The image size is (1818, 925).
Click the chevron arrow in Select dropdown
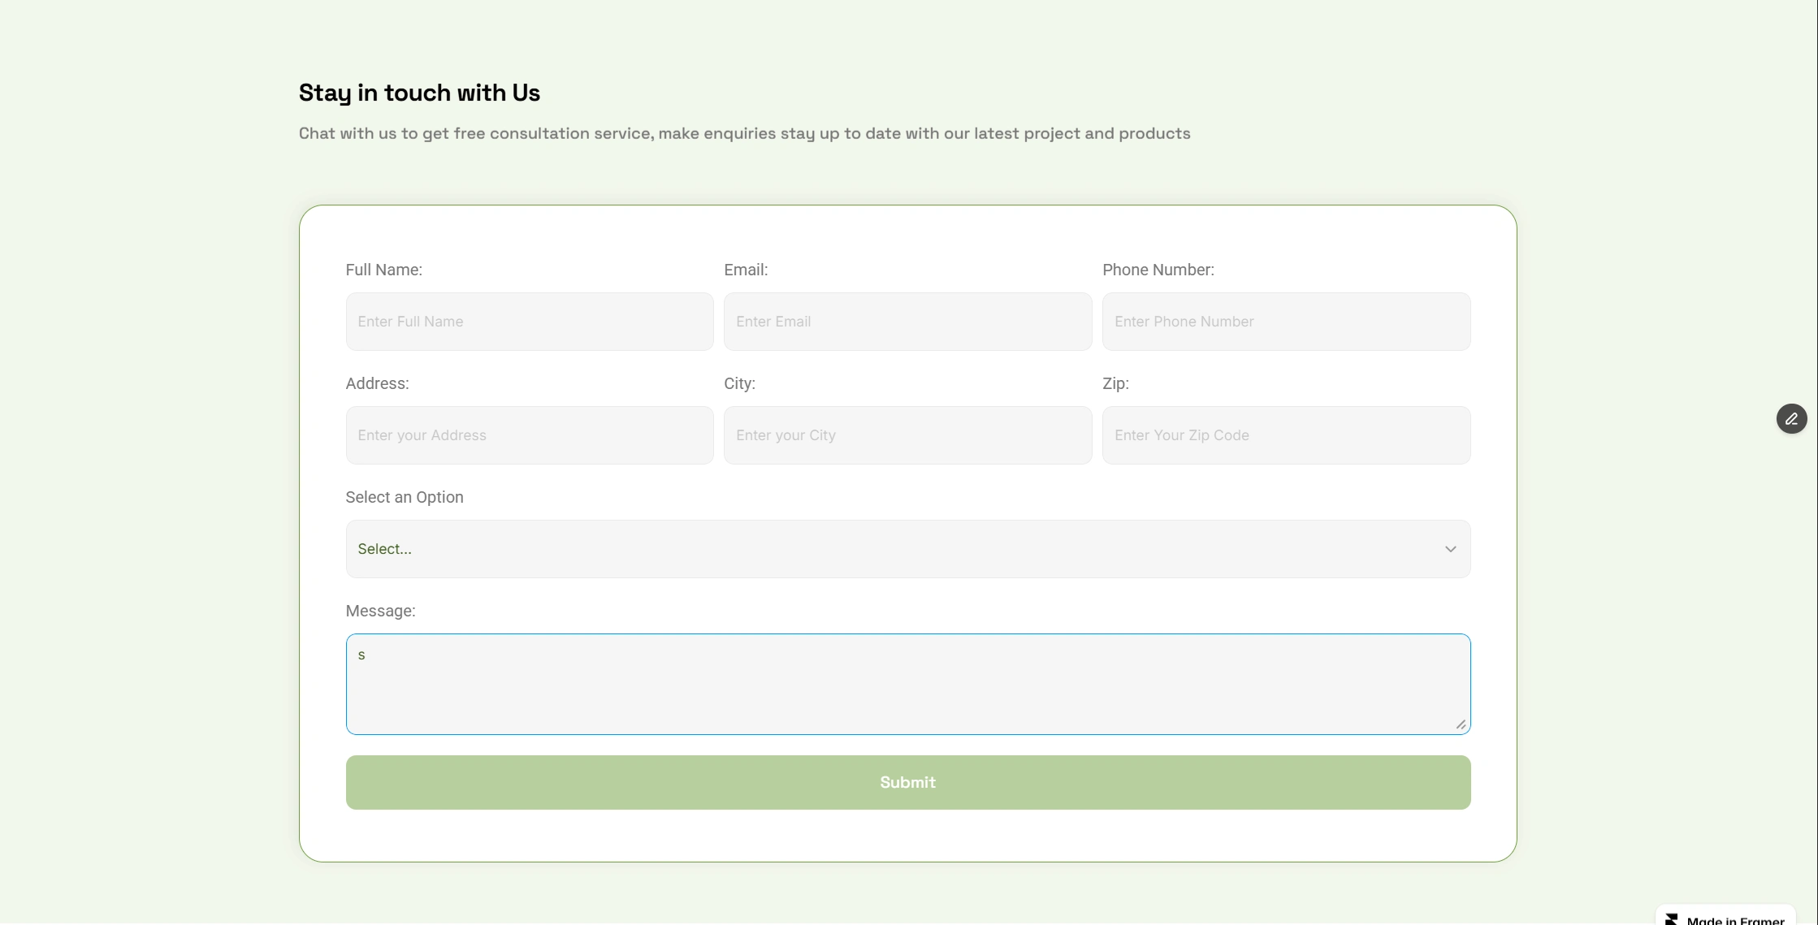1450,549
